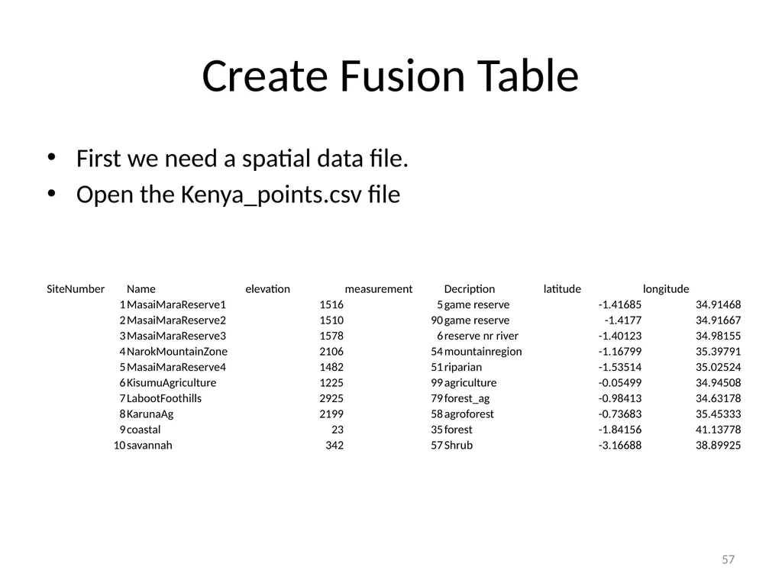Click the slide number 57
The width and height of the screenshot is (782, 586).
[728, 559]
